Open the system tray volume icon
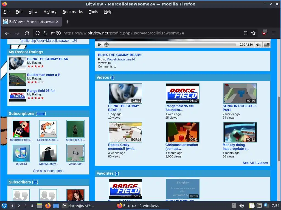Image resolution: width=281 pixels, height=210 pixels. click(x=241, y=206)
